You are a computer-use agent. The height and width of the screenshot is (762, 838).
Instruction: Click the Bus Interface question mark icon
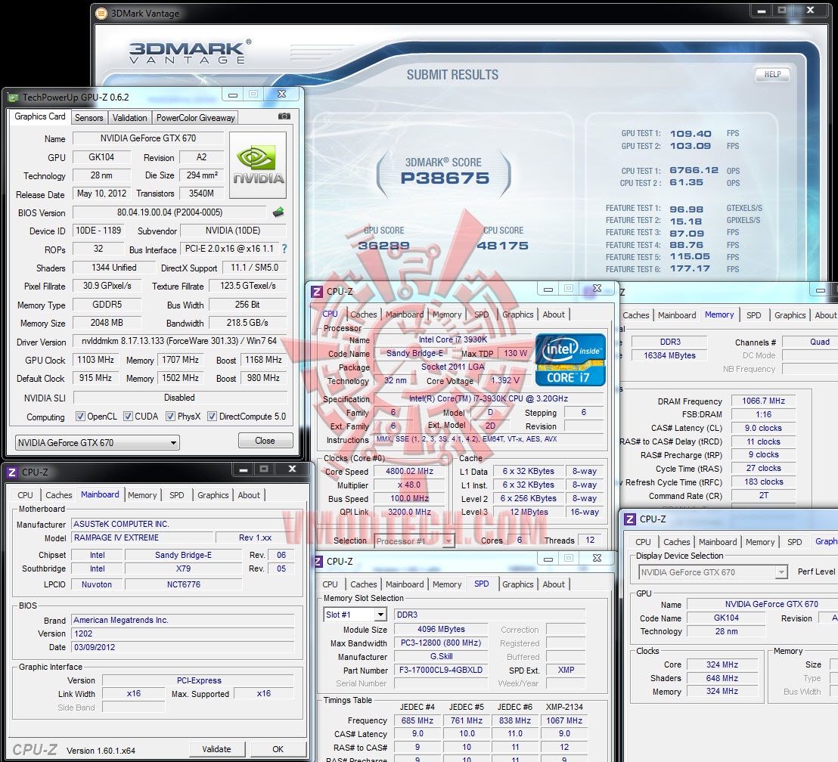284,249
